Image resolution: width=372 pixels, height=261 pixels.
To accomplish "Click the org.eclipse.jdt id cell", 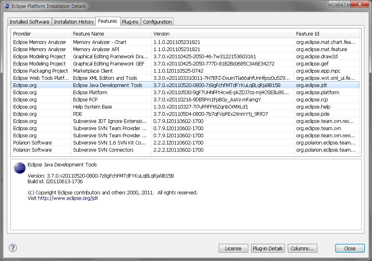I will (311, 85).
